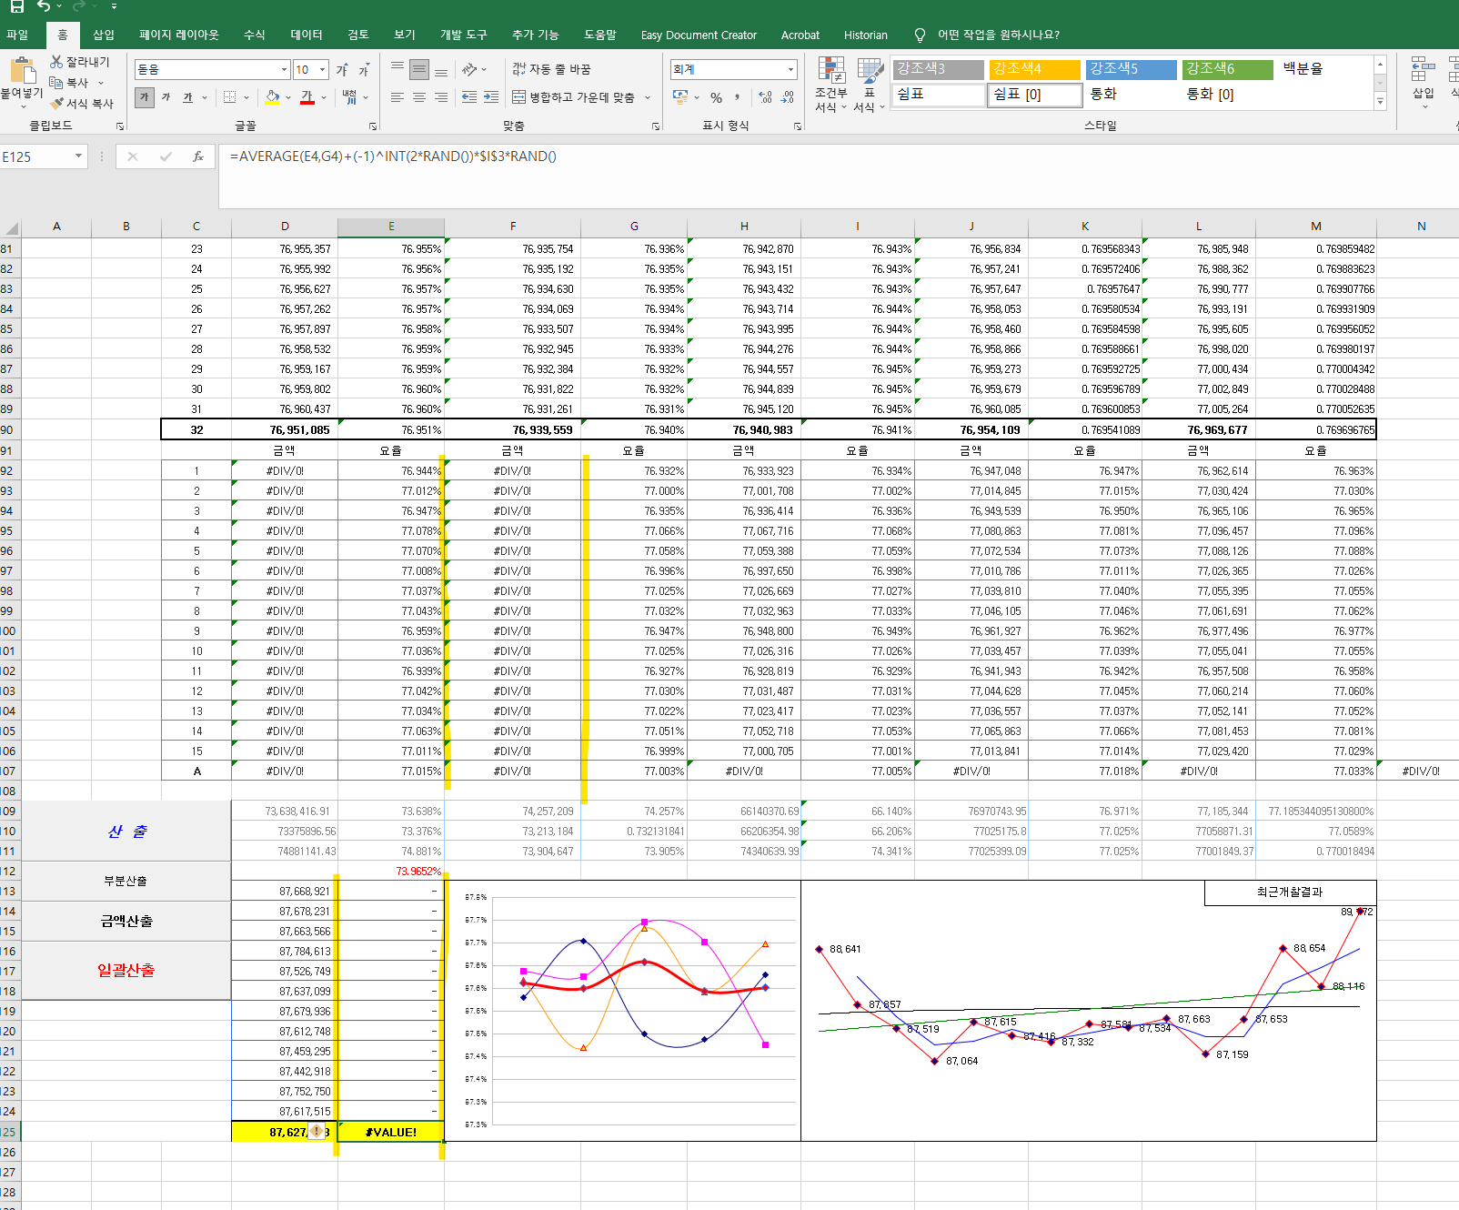1459x1210 pixels.
Task: Click the Name Box showing E125
Action: pyautogui.click(x=36, y=156)
